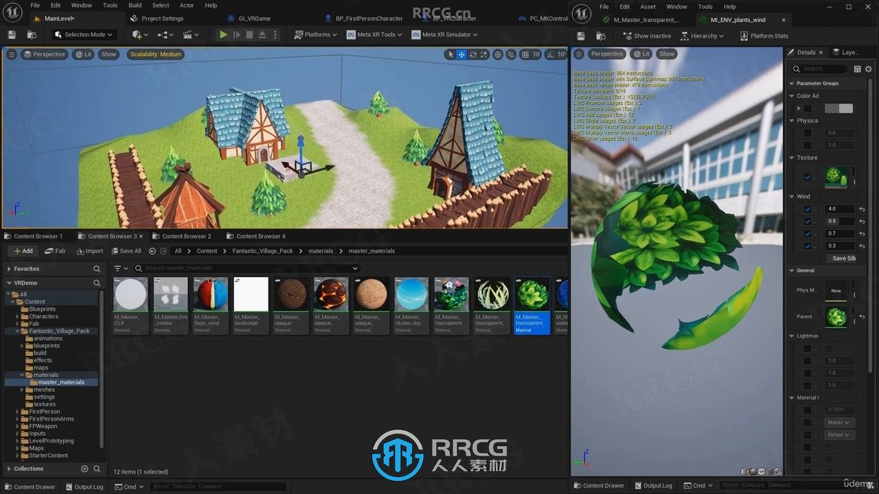Viewport: 879px width, 494px height.
Task: Toggle the Texture parameter override checkbox
Action: 808,178
